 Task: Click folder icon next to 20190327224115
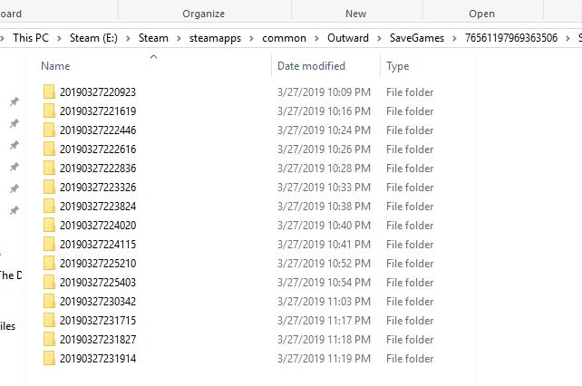click(x=49, y=245)
